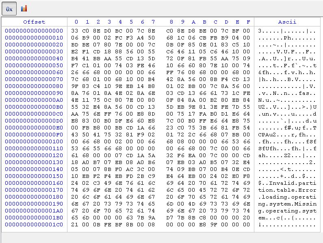Select column header 0 in hex view
The image size is (323, 243).
pyautogui.click(x=76, y=22)
